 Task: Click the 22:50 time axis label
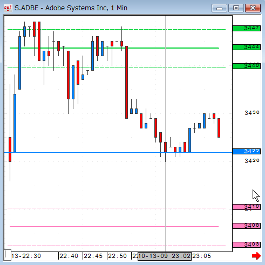117,256
